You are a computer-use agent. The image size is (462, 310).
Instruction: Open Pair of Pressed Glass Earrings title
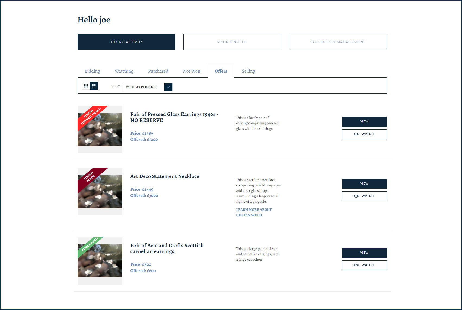174,117
